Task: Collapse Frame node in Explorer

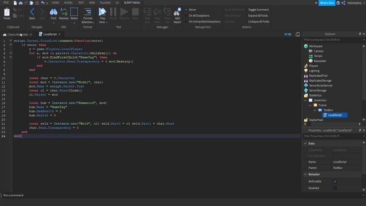Action: click(x=310, y=105)
